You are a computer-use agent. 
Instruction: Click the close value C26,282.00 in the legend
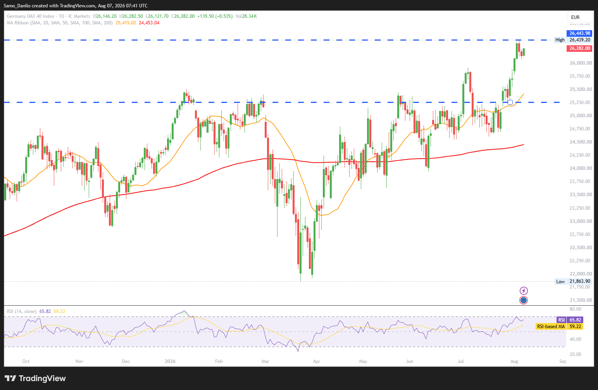(x=183, y=16)
